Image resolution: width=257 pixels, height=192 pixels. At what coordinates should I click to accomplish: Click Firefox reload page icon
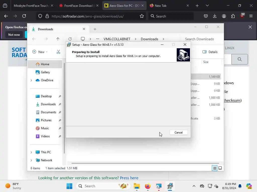point(24,16)
